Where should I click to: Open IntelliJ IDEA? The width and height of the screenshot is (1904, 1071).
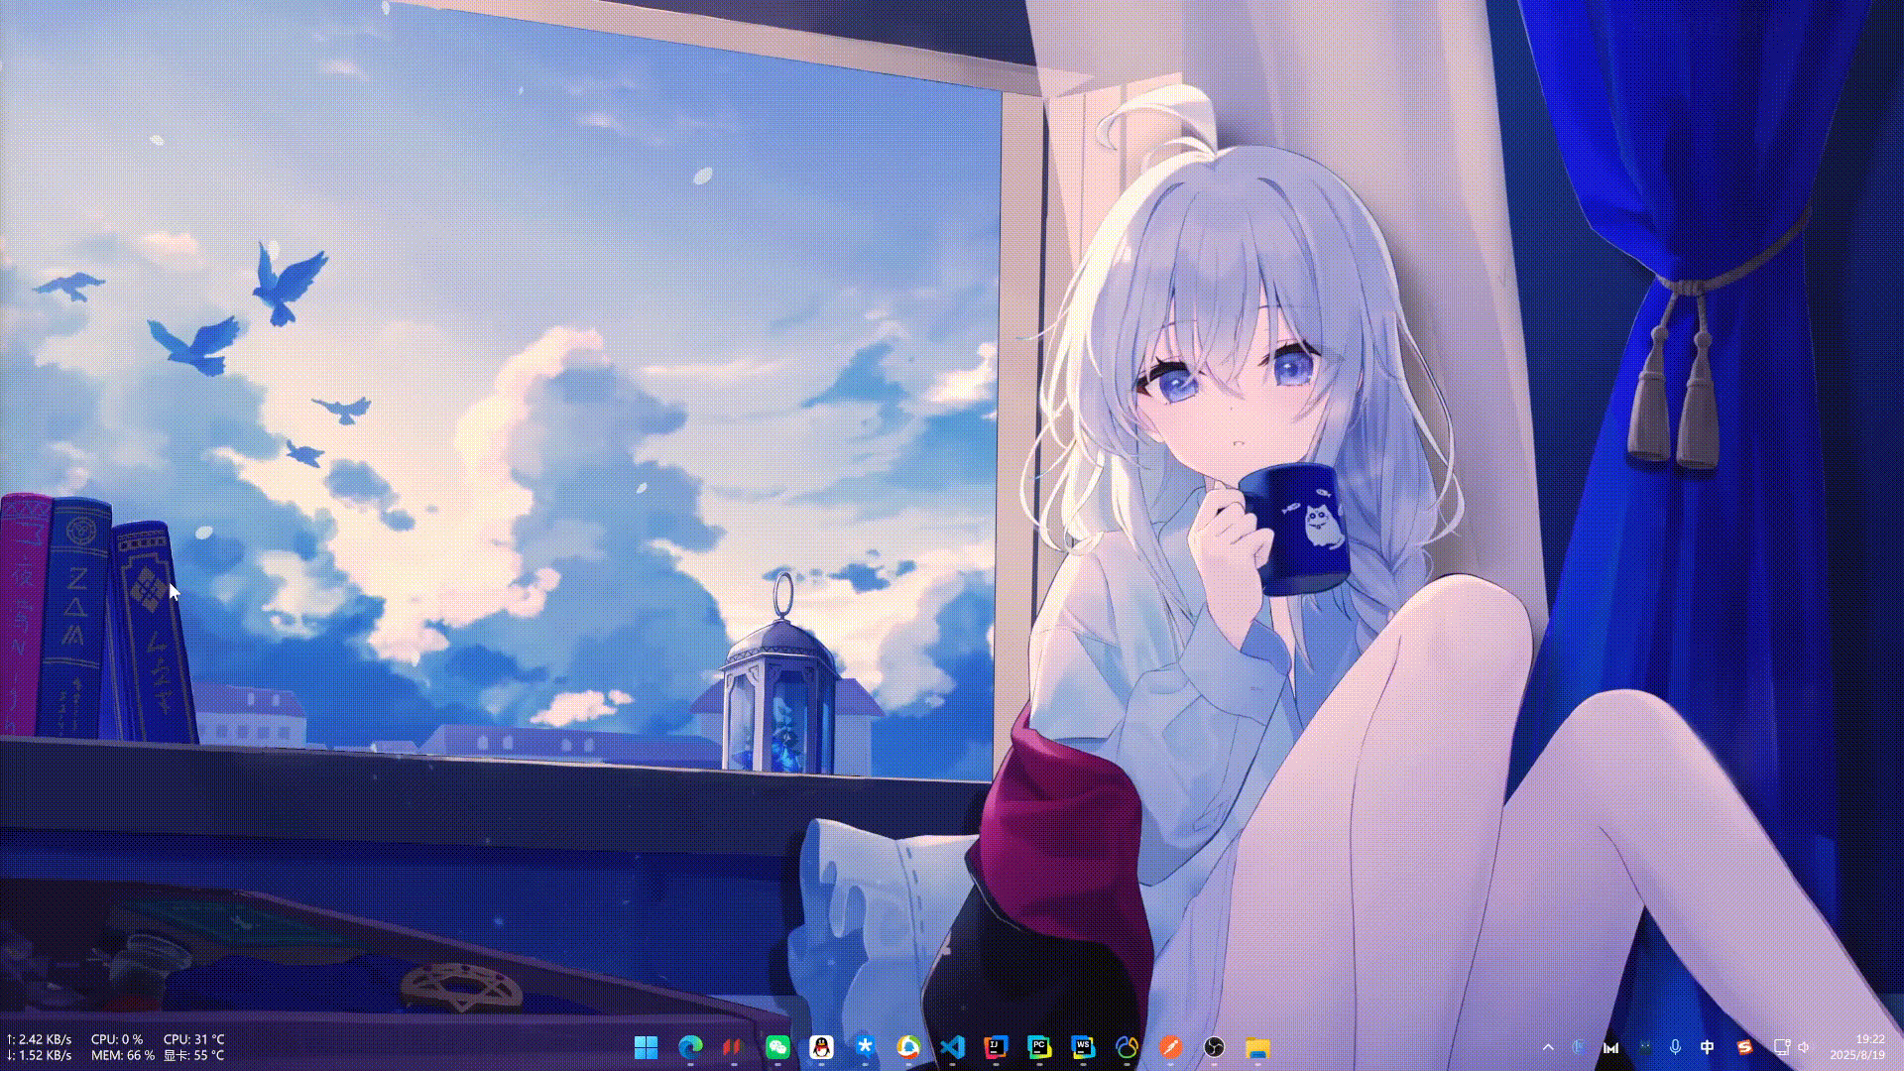coord(997,1047)
